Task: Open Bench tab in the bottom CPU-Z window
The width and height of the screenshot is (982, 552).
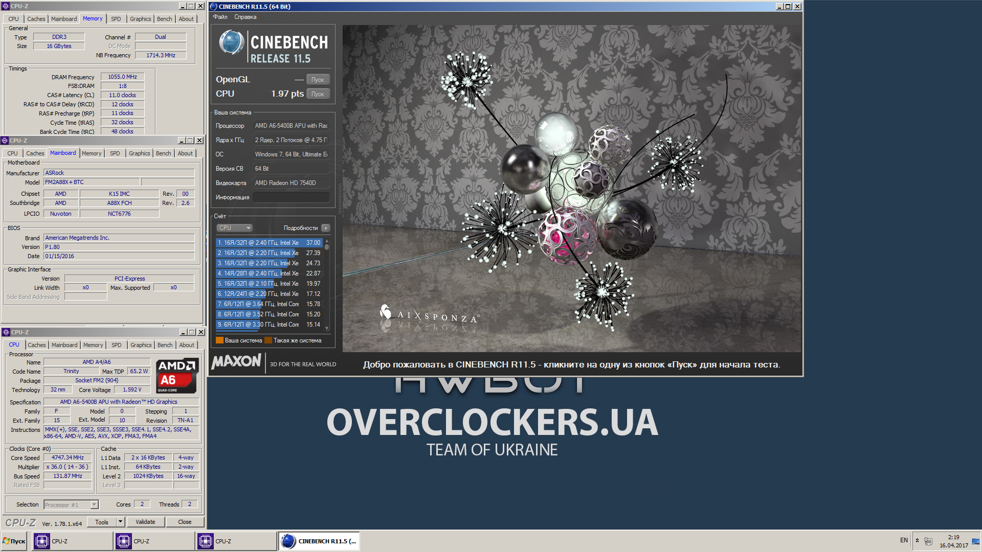Action: [165, 345]
